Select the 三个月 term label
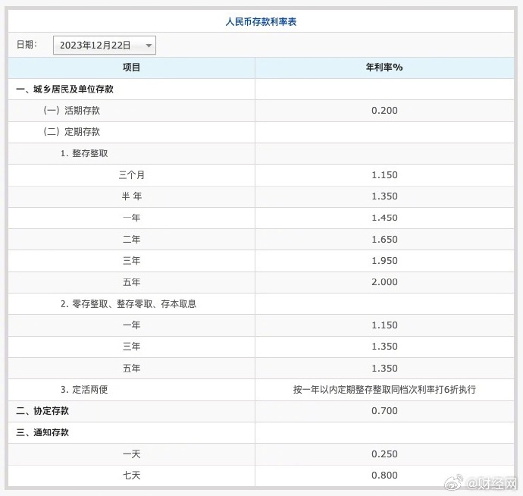 click(x=131, y=175)
